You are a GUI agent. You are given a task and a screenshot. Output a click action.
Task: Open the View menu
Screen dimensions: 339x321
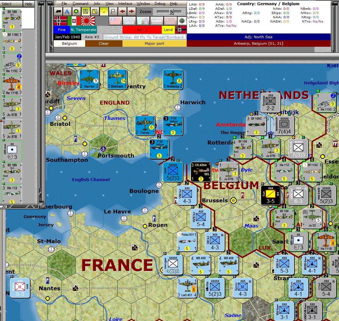109,4
